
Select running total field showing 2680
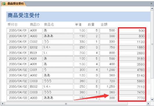(132, 53)
